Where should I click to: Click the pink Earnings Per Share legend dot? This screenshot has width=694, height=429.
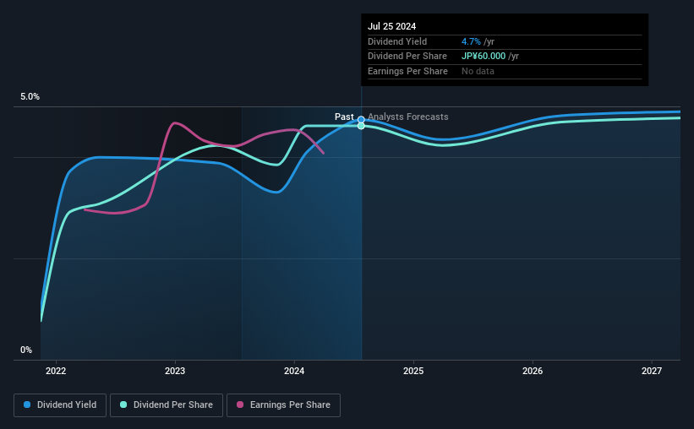240,405
